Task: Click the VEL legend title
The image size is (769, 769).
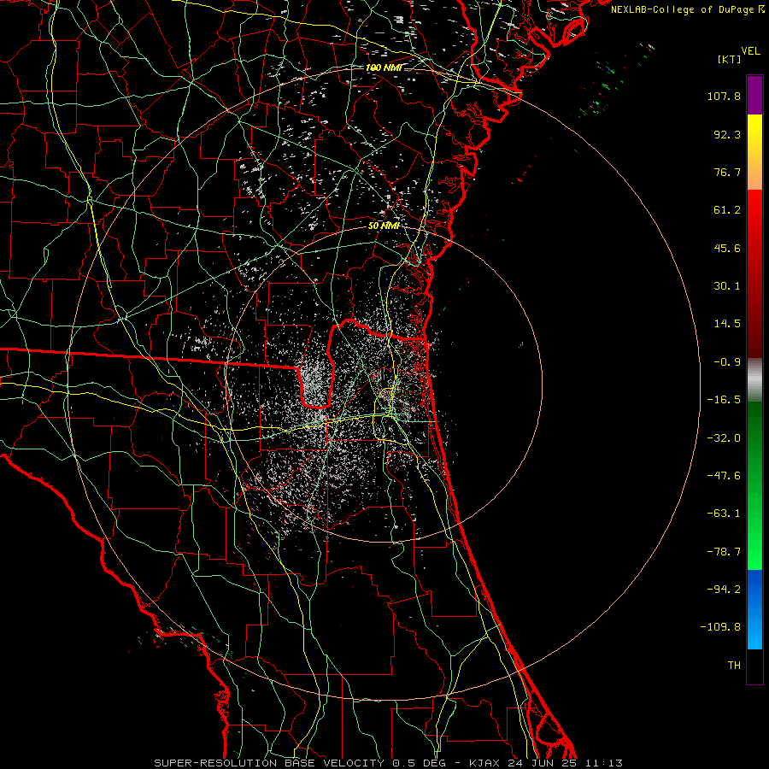Action: tap(751, 50)
